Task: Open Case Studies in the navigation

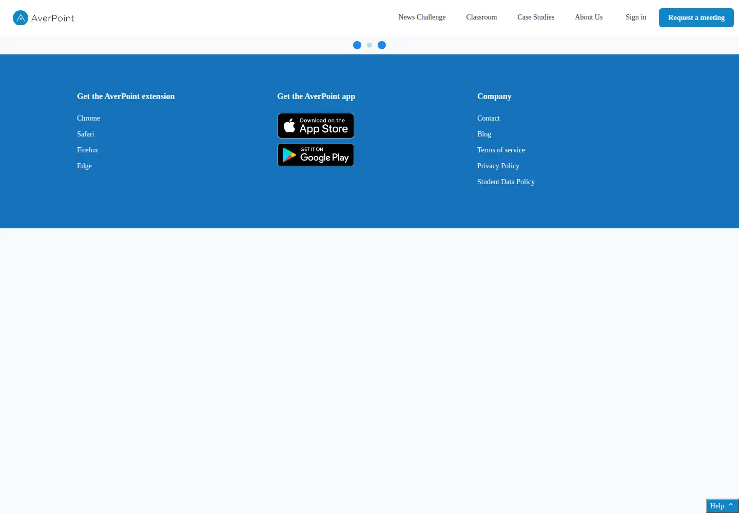Action: click(536, 17)
